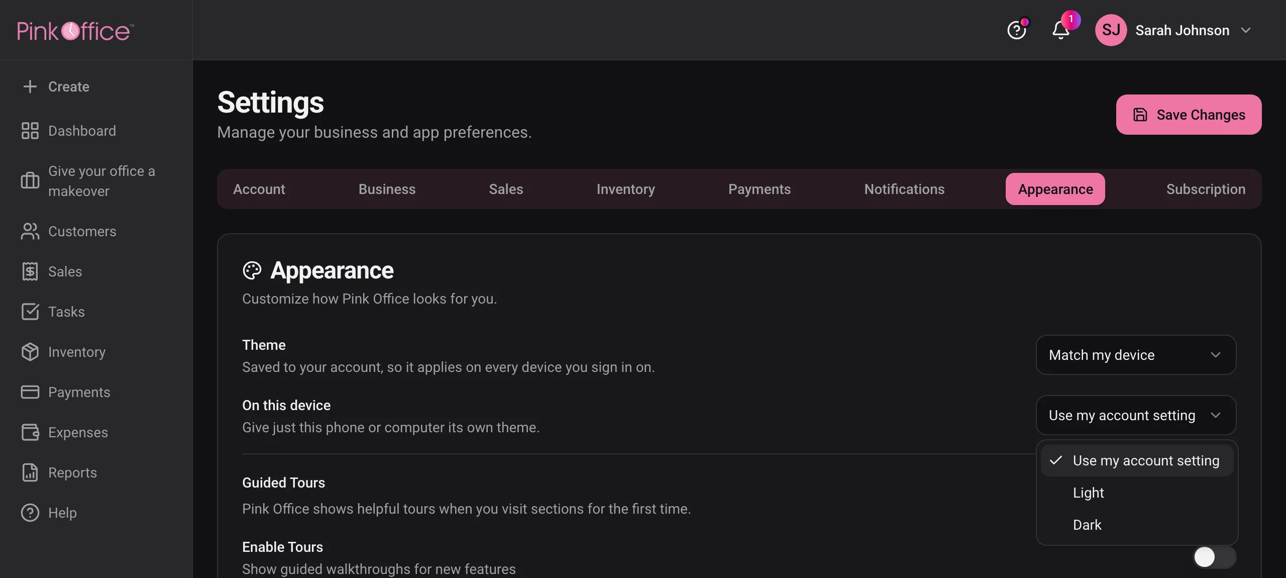Switch to the Inventory settings tab
Screen dimensions: 1286x578
tap(625, 189)
